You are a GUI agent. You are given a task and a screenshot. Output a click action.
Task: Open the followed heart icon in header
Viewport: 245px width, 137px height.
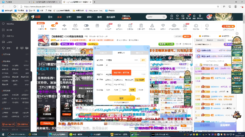177,16
